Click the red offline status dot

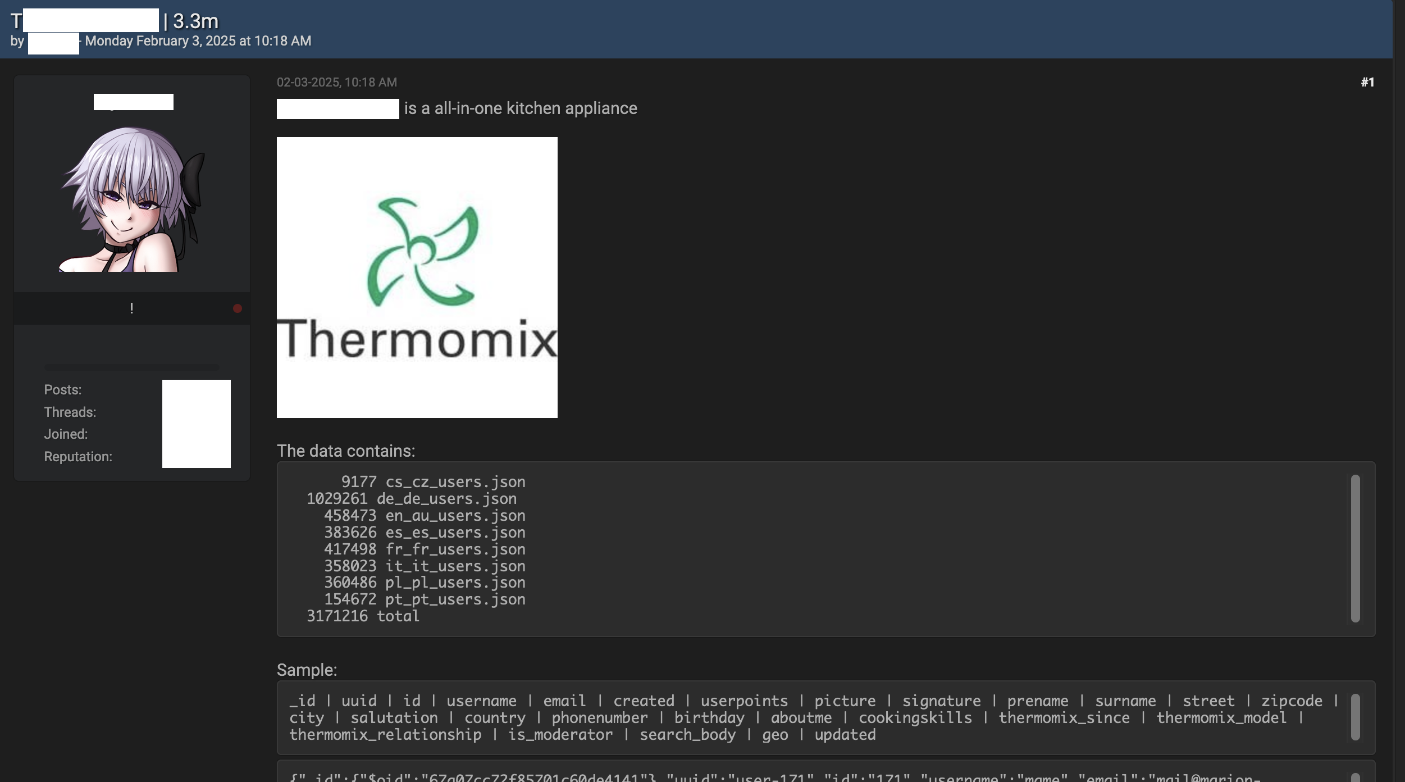click(x=238, y=308)
